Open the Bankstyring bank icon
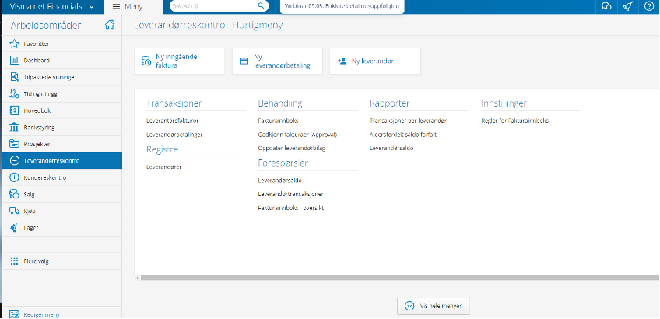 (14, 127)
